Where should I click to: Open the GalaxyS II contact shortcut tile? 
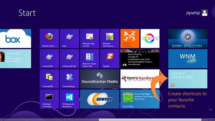pyautogui.click(x=188, y=79)
